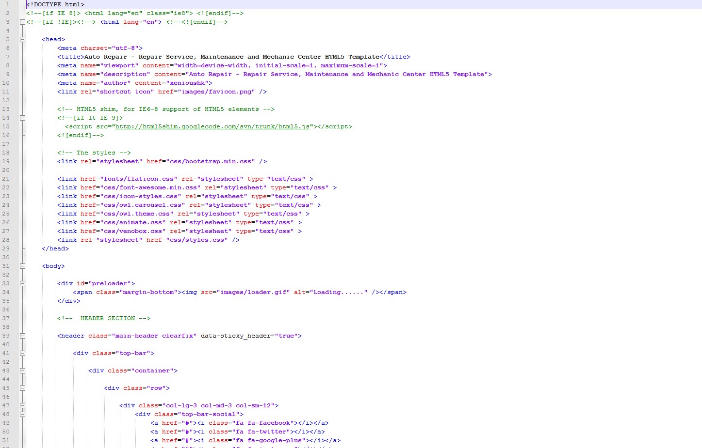The height and width of the screenshot is (448, 702).
Task: Click the fa-google-plus anchor line
Action: 245,440
